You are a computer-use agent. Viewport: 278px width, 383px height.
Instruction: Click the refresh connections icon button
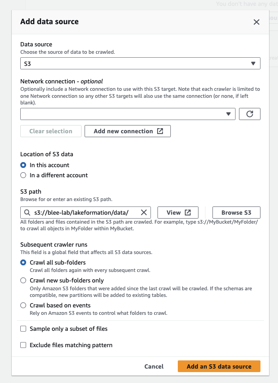pos(250,114)
